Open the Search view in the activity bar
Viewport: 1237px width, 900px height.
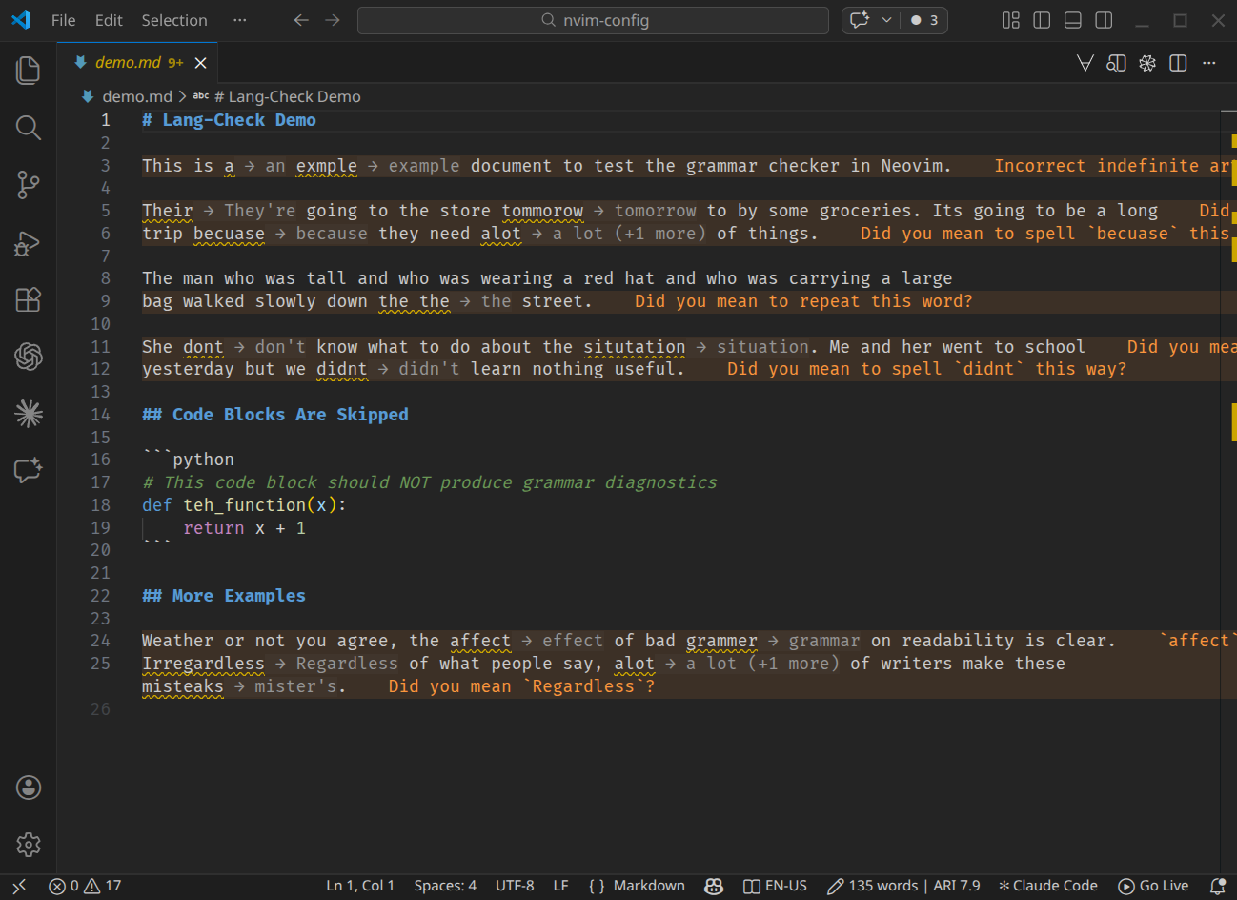28,127
